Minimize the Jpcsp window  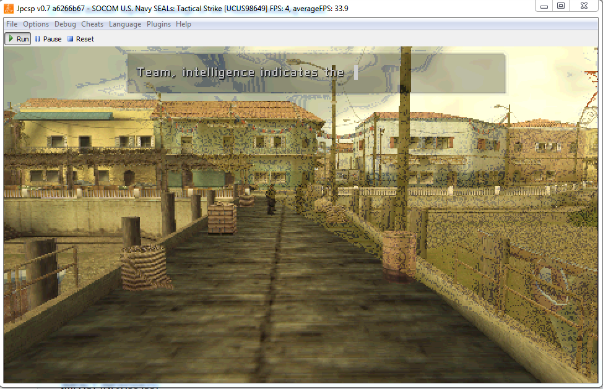tap(544, 6)
